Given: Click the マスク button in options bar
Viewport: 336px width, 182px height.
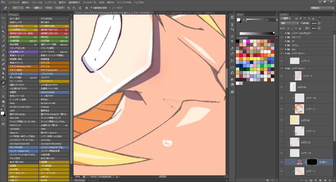Looking at the screenshot, I should tap(49, 8).
